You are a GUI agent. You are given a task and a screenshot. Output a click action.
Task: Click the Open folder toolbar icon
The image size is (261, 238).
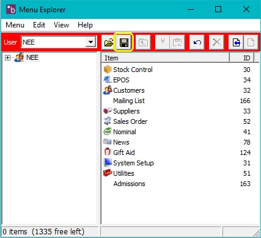coord(109,43)
